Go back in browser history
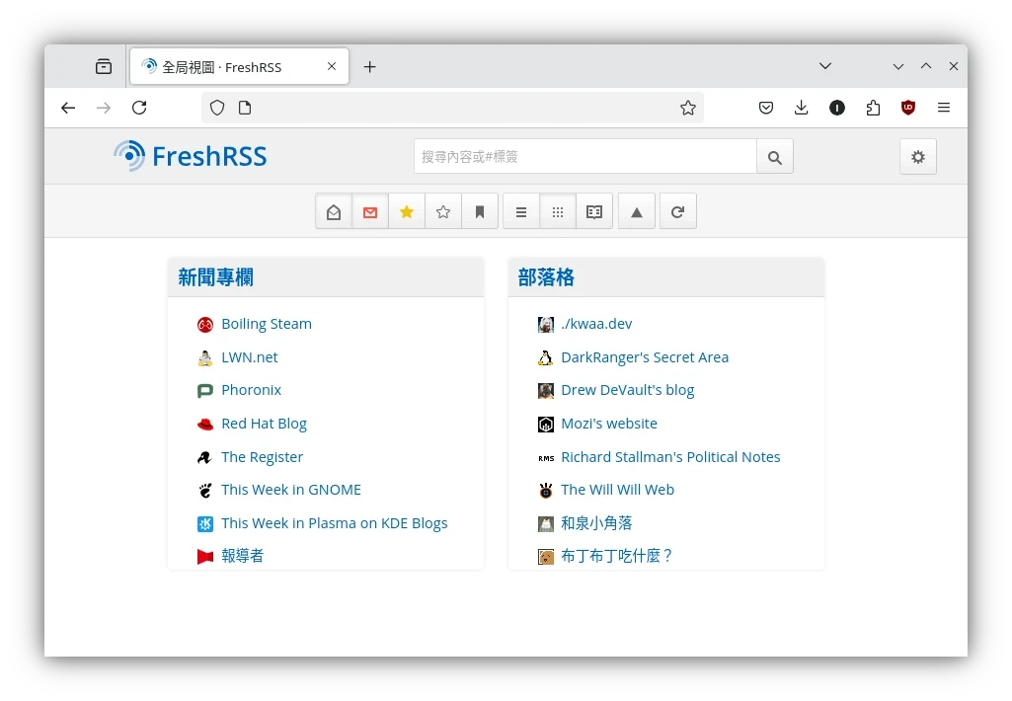The image size is (1012, 701). pos(68,108)
